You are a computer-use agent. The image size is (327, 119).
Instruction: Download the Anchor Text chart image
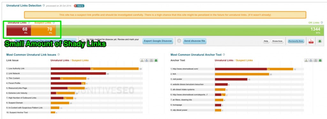(x=306, y=60)
